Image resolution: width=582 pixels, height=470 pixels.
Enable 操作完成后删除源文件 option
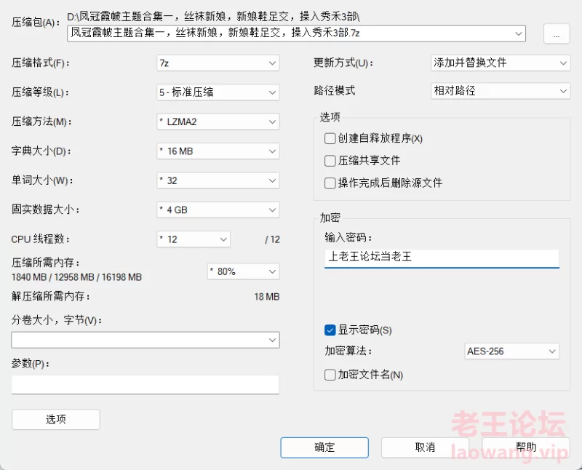pos(330,183)
